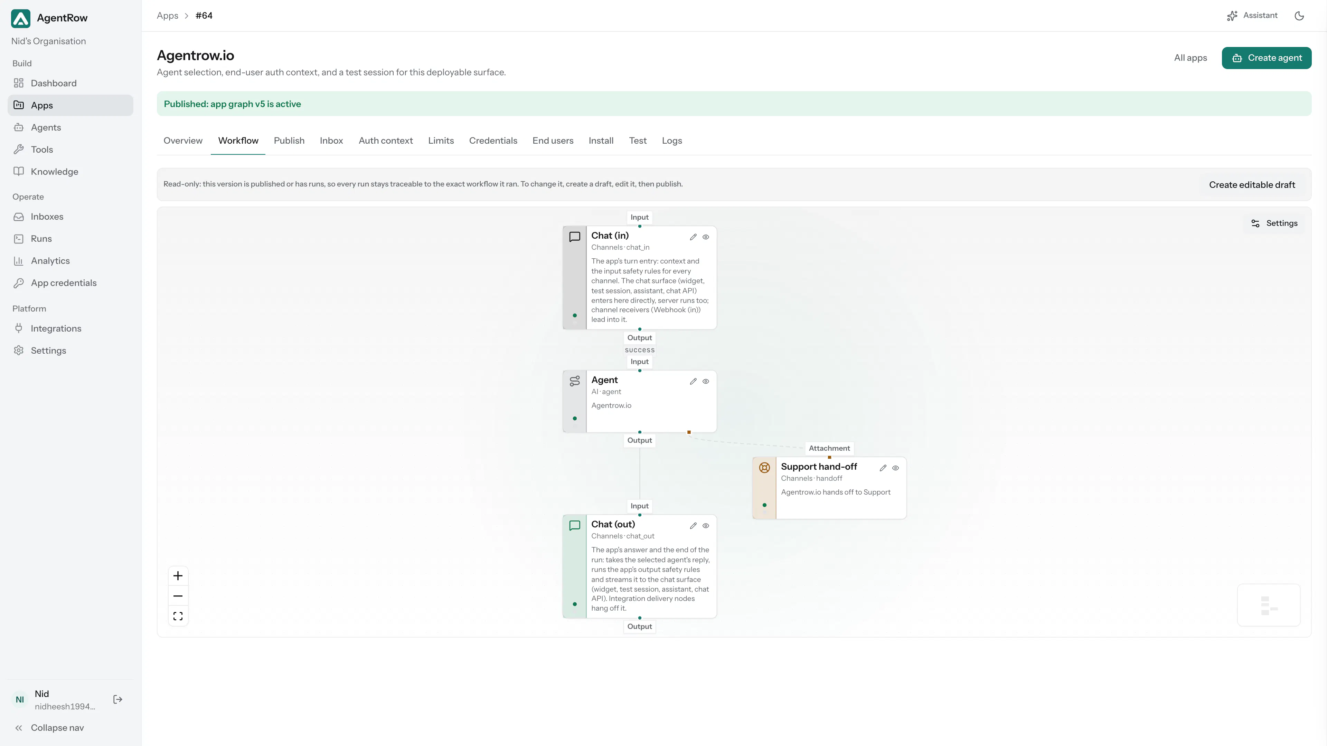Switch to the Publish tab
The image size is (1327, 746).
click(x=289, y=141)
